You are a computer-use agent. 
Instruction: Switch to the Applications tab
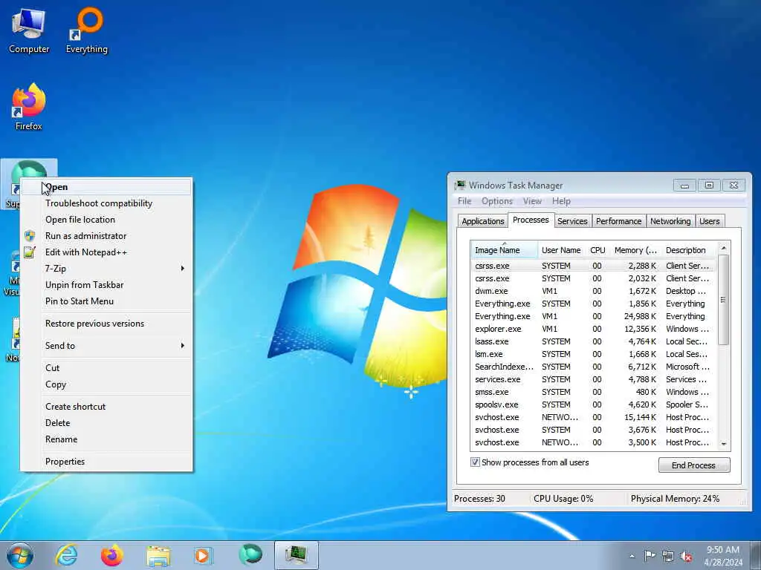[x=483, y=221]
